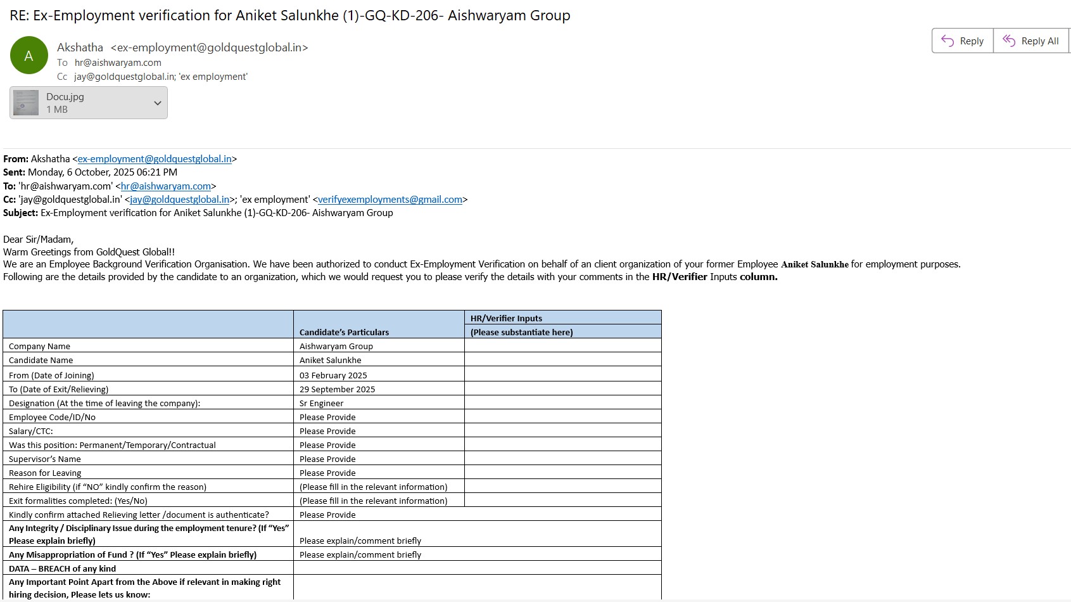The height and width of the screenshot is (602, 1071).
Task: Click the 'Any Important Point Apart' question
Action: click(144, 589)
